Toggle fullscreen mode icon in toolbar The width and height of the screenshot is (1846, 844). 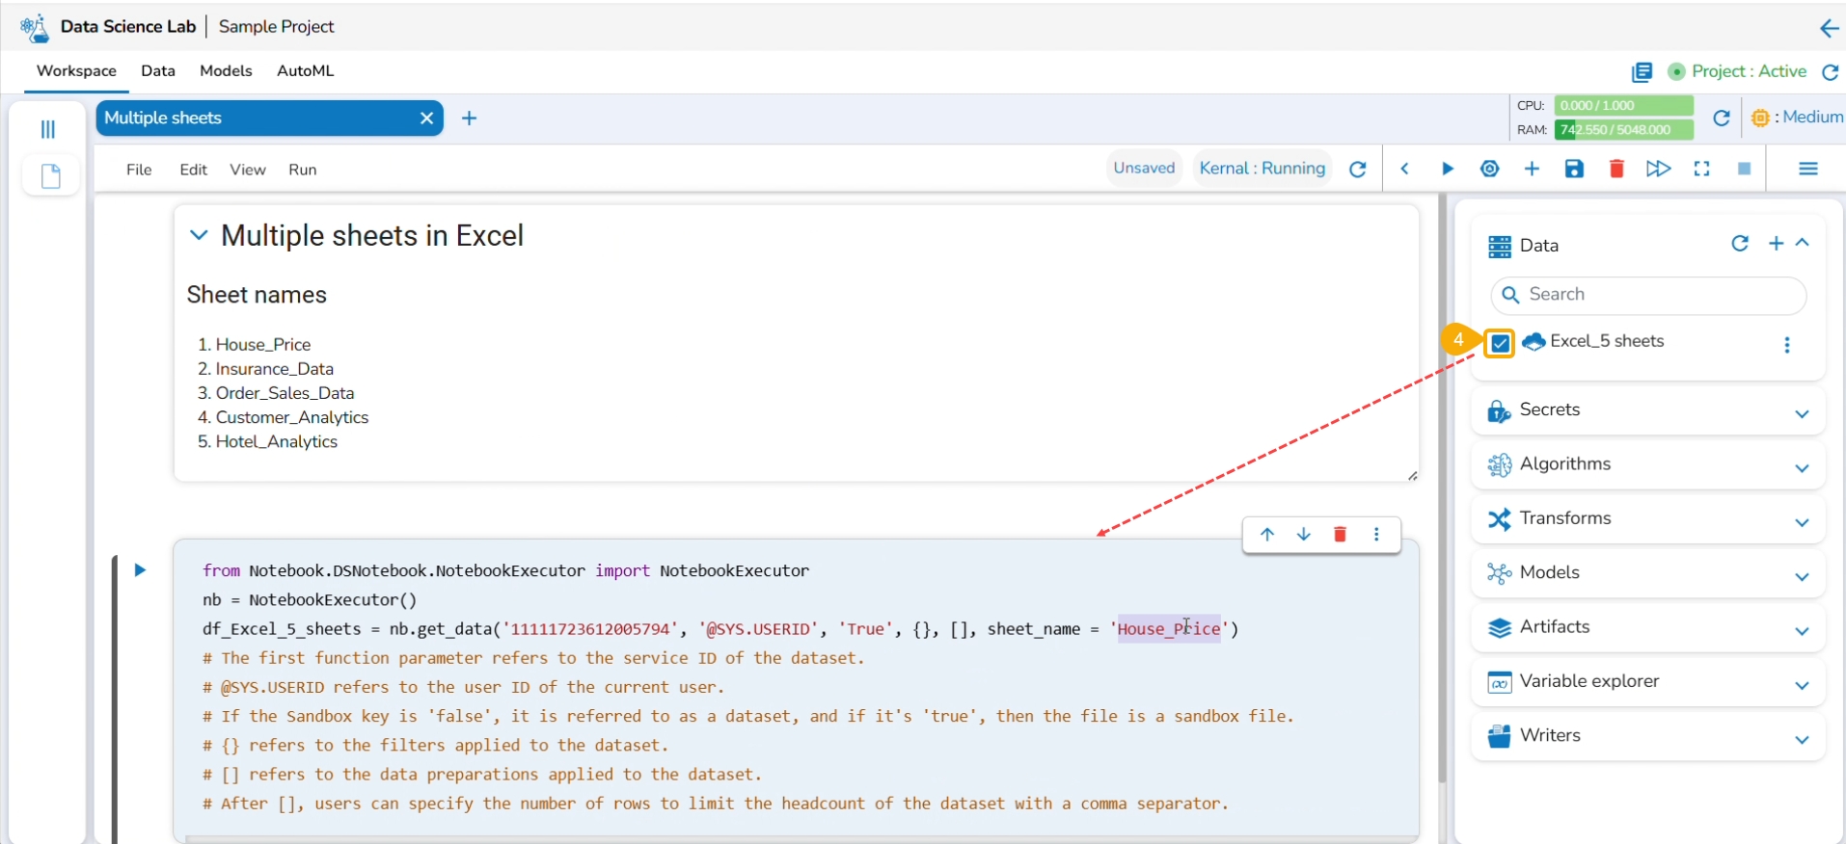pyautogui.click(x=1701, y=169)
